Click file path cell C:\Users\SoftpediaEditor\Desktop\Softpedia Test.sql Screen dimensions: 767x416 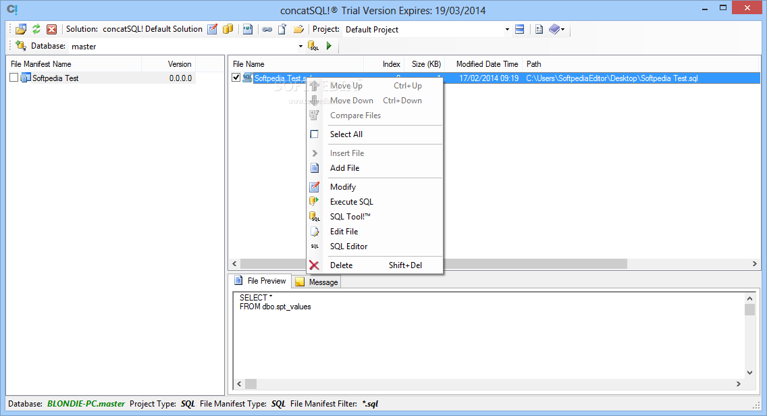612,78
